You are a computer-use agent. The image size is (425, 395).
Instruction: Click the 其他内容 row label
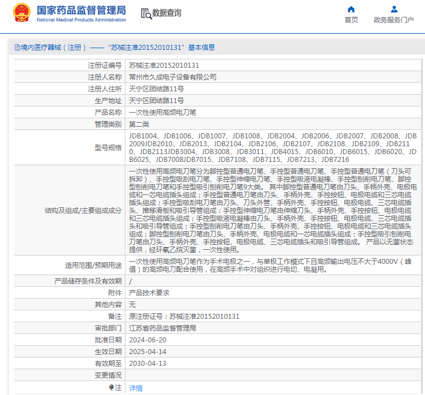(108, 305)
